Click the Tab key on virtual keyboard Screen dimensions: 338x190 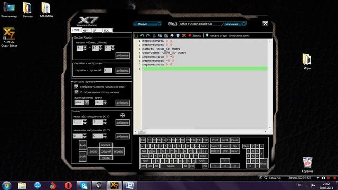click(144, 151)
